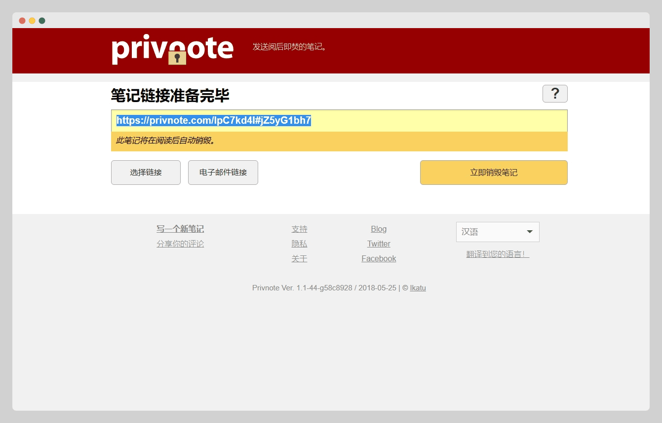Screen dimensions: 662x423
Task: Click the red window close dot
Action: point(22,21)
